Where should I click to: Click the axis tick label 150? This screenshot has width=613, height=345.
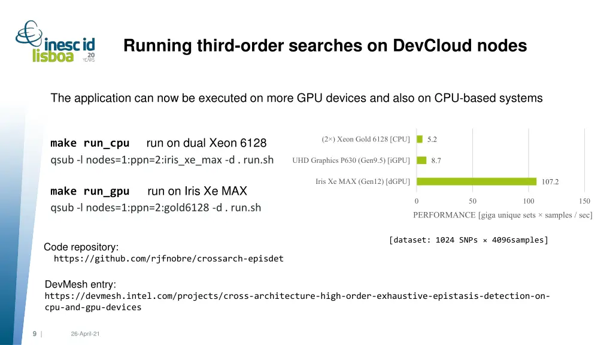(x=584, y=201)
